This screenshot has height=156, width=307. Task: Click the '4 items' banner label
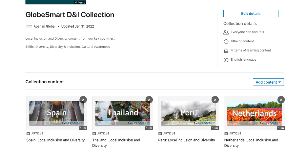click(80, 2)
